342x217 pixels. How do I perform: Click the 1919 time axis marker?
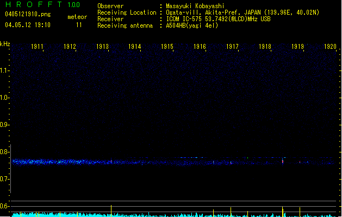pos(298,47)
